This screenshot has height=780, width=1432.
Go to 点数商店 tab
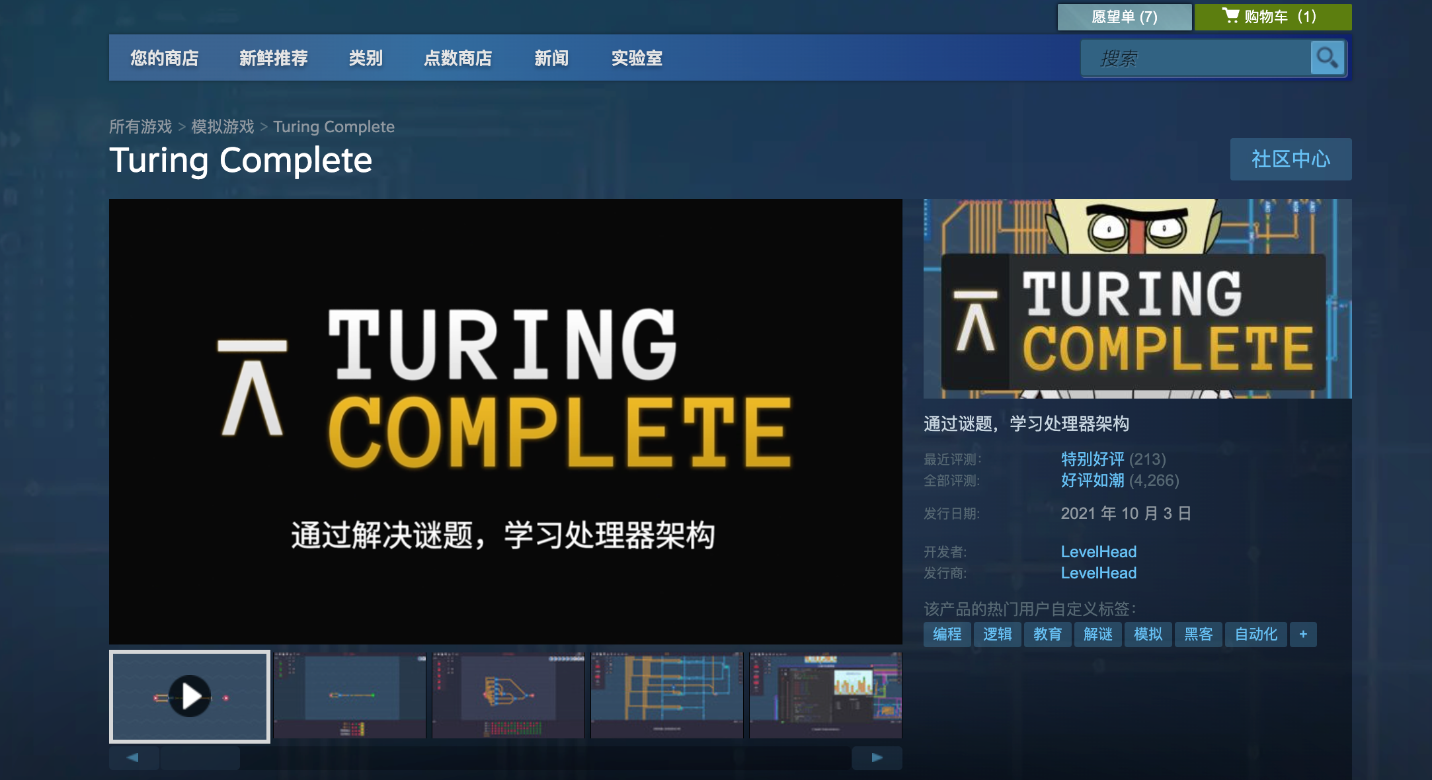pos(458,58)
